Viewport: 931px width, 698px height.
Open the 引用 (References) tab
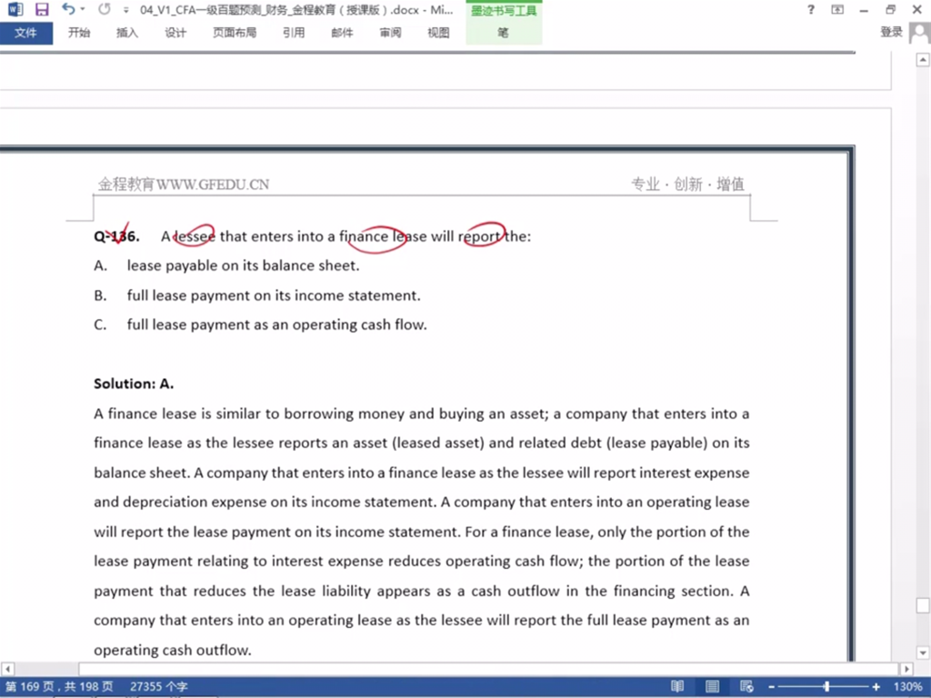pos(294,33)
